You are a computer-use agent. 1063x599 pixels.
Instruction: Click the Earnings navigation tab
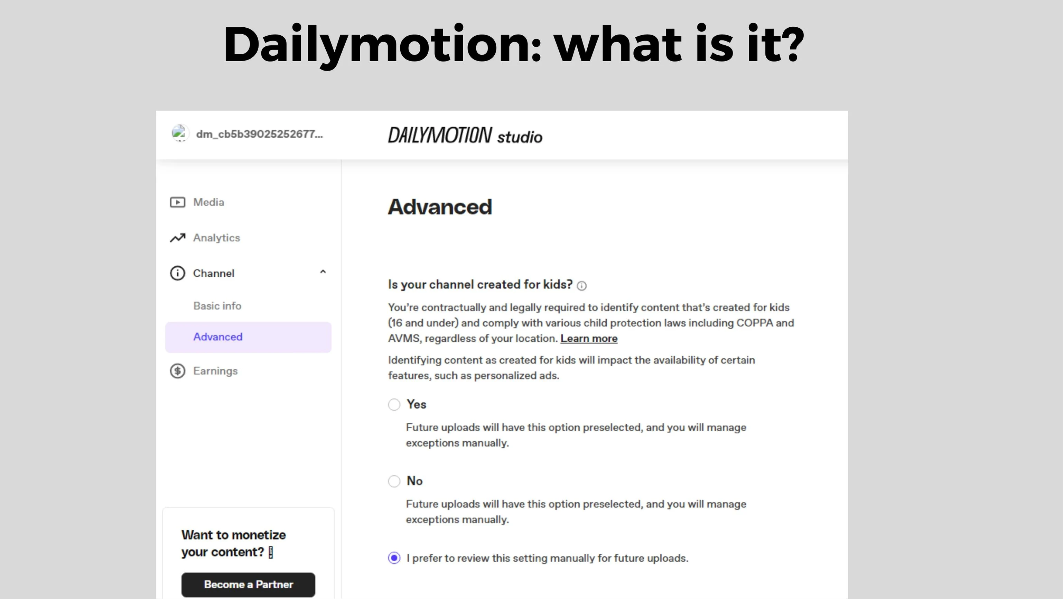coord(214,370)
